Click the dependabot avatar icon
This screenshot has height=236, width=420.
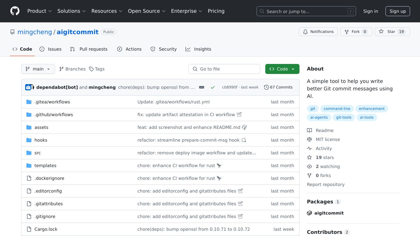coord(28,87)
